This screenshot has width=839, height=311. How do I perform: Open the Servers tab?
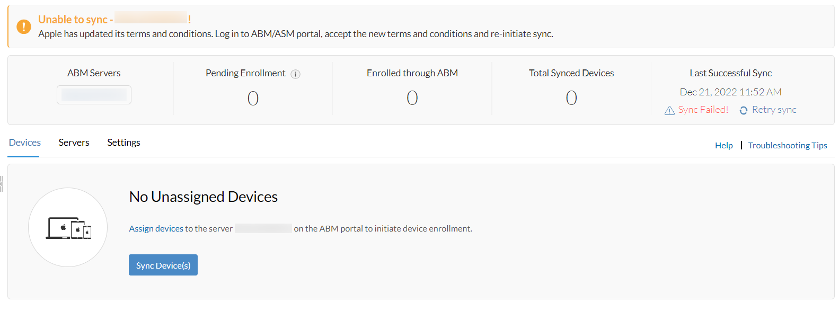coord(74,143)
